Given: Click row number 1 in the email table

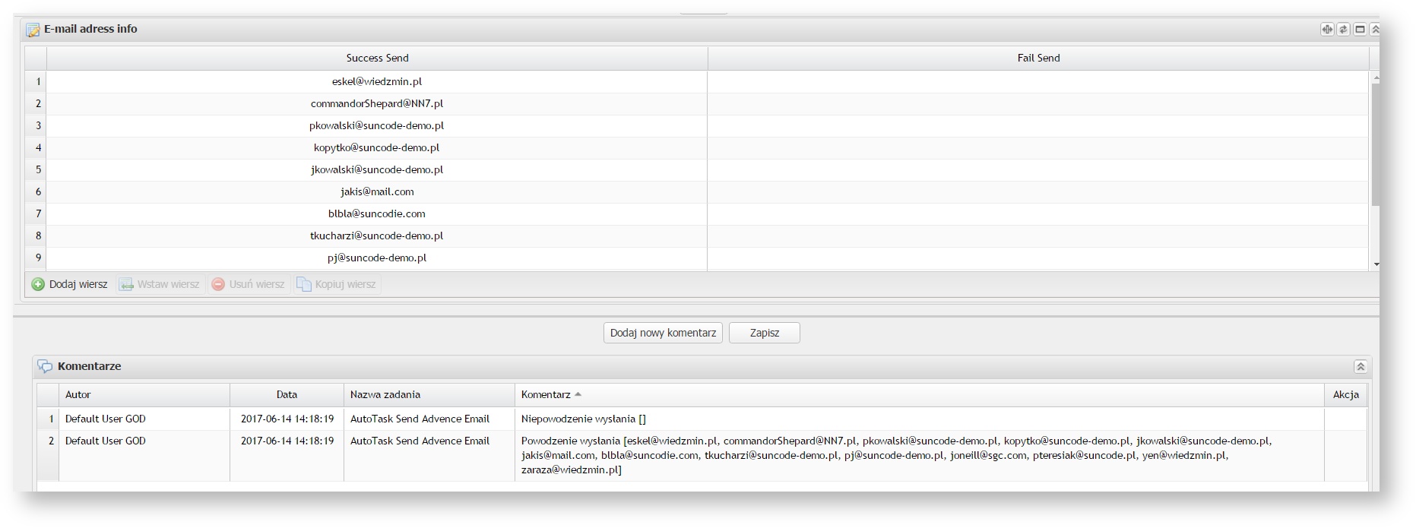Looking at the screenshot, I should click(36, 81).
